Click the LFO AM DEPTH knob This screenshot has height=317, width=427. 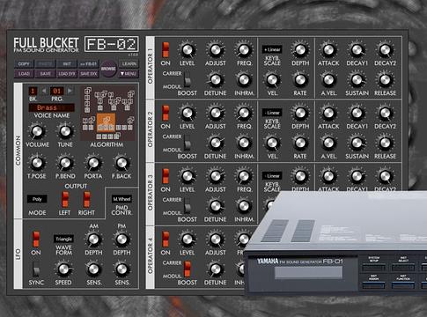click(93, 240)
